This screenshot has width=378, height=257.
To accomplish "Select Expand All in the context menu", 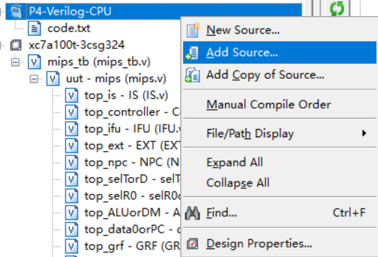I will click(235, 162).
